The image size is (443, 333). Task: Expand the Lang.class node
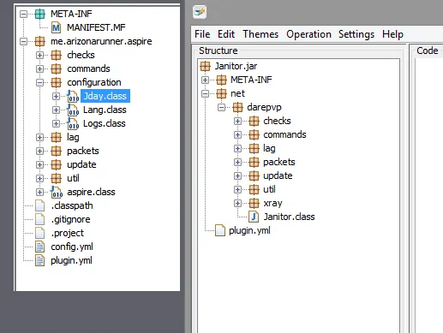click(56, 110)
